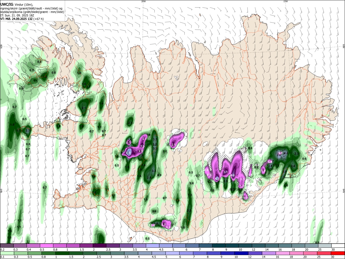Click the '15W' meridian label at the top edge

[x=285, y=1]
